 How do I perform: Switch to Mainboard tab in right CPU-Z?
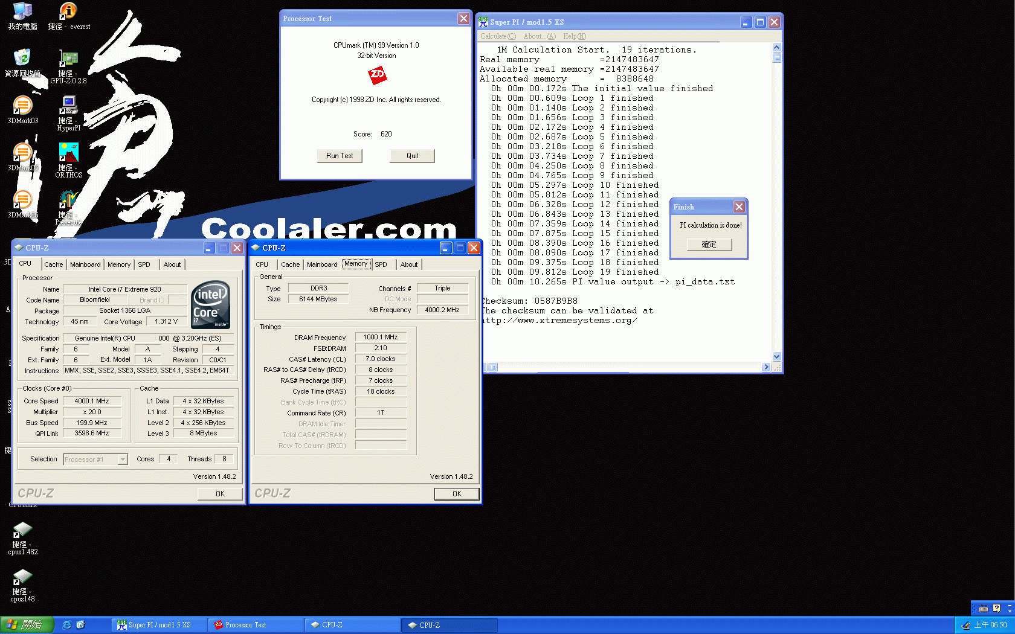[322, 264]
